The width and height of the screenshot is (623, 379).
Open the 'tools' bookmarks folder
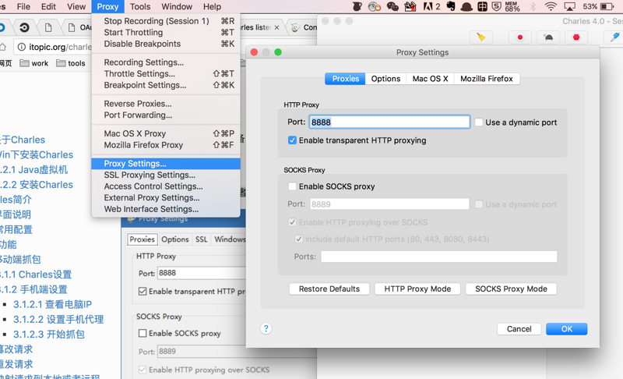[x=71, y=63]
